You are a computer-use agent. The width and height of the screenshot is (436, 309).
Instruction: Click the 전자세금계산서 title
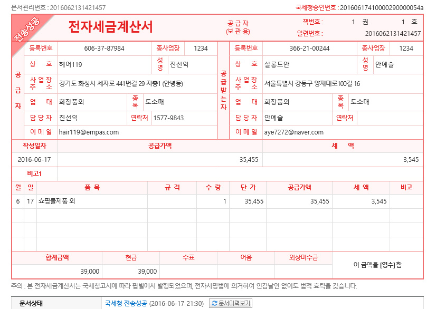pyautogui.click(x=111, y=27)
